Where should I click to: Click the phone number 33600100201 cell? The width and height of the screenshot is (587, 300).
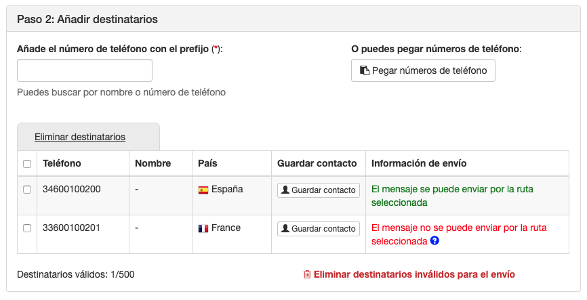[72, 228]
